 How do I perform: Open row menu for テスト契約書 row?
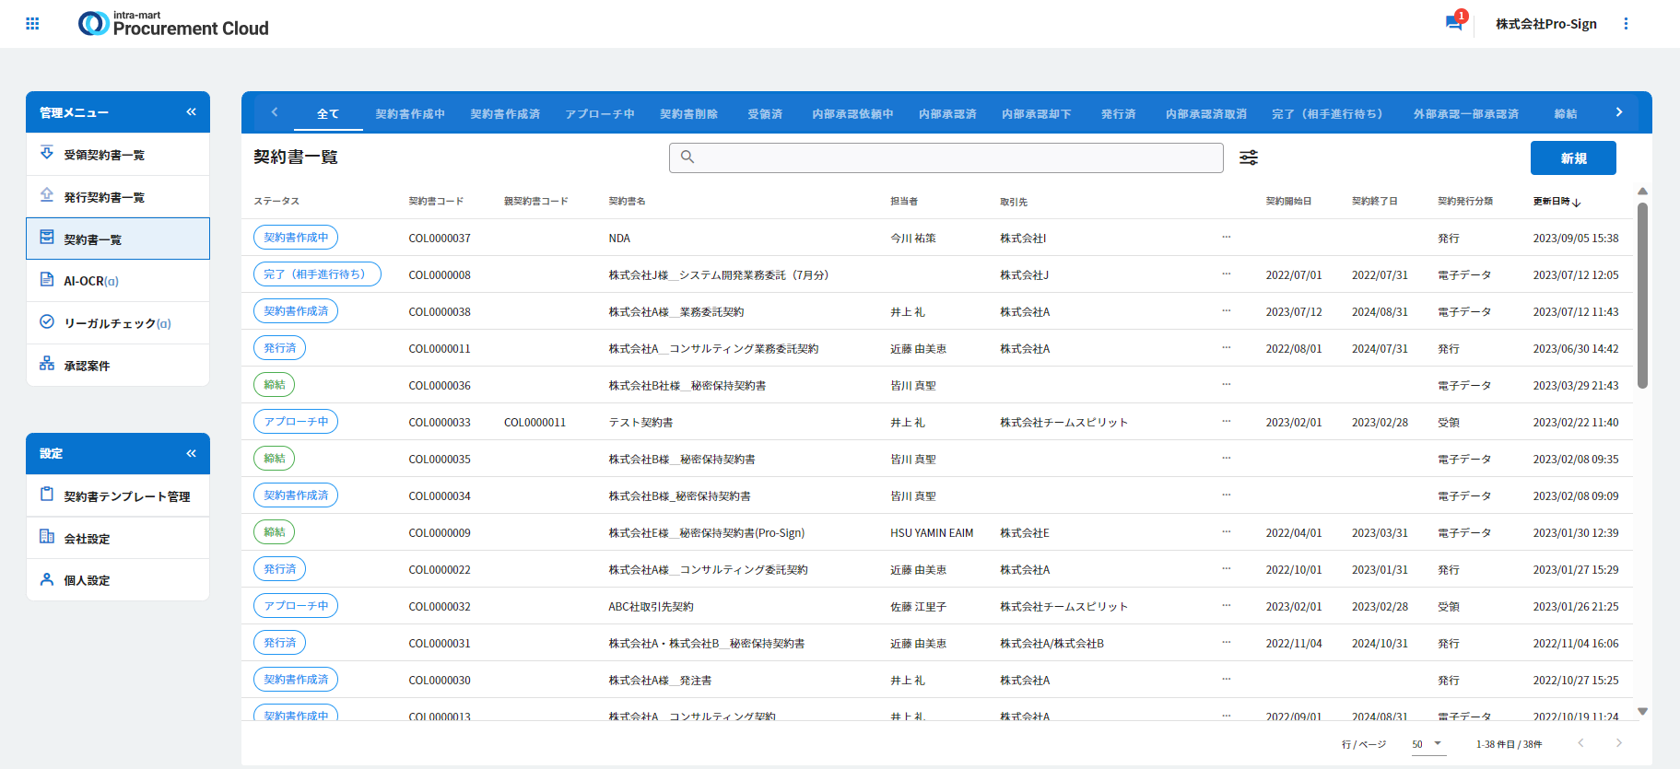(x=1226, y=422)
